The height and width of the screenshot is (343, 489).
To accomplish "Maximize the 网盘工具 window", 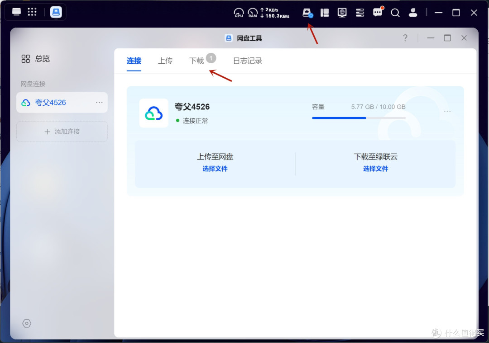I will click(447, 38).
